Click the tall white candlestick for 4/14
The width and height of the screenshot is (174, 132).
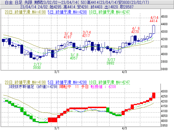click(154, 29)
